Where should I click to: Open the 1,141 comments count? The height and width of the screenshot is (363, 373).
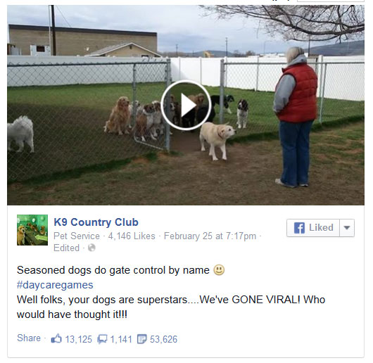pyautogui.click(x=121, y=339)
